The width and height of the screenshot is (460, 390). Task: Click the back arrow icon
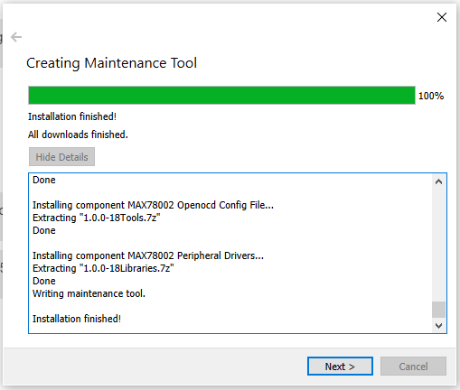tap(16, 37)
